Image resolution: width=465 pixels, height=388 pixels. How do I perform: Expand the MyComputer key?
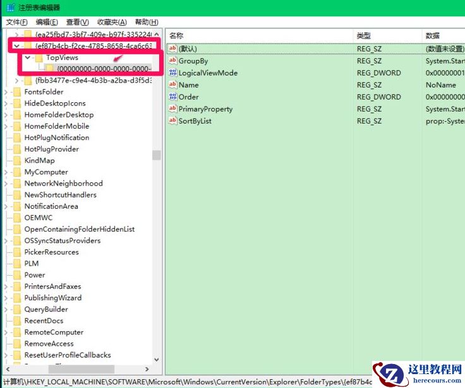(x=6, y=172)
